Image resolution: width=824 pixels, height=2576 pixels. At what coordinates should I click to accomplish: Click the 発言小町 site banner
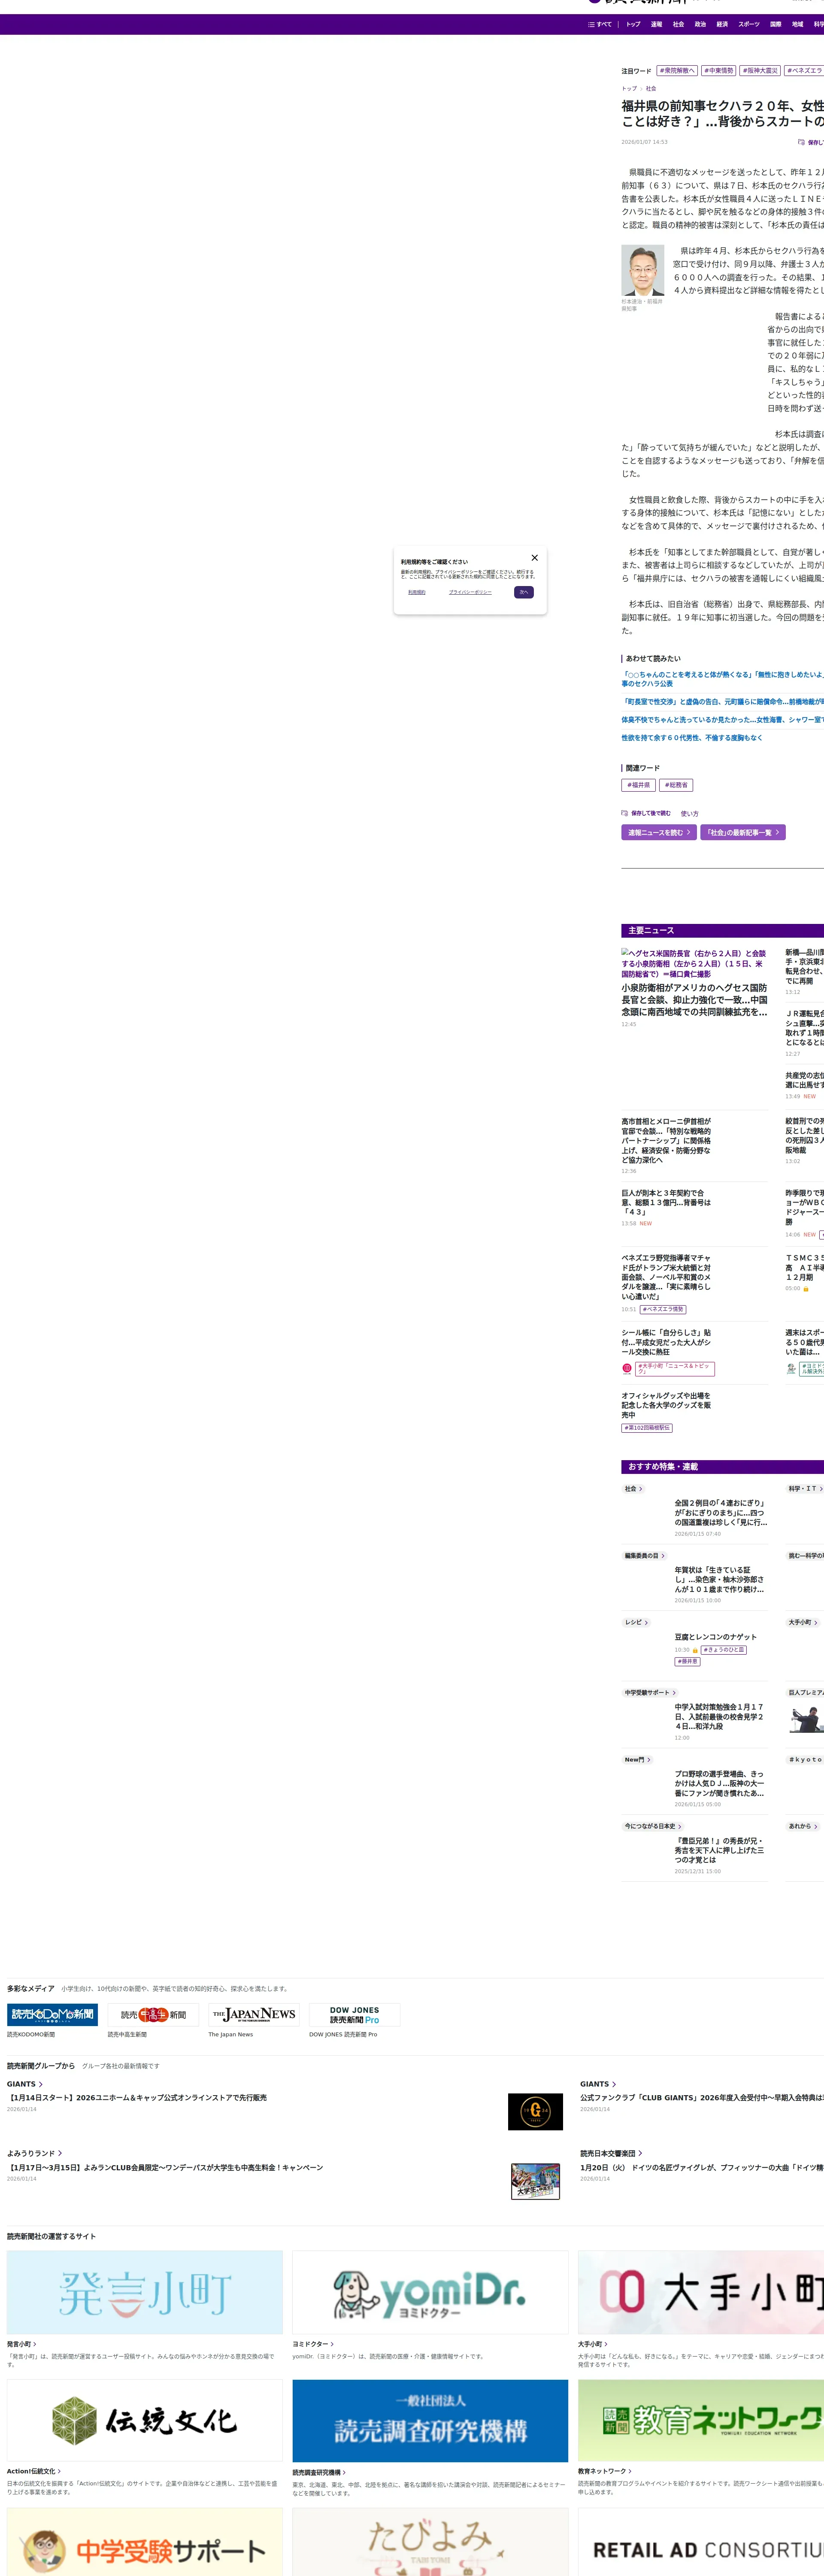(145, 2293)
